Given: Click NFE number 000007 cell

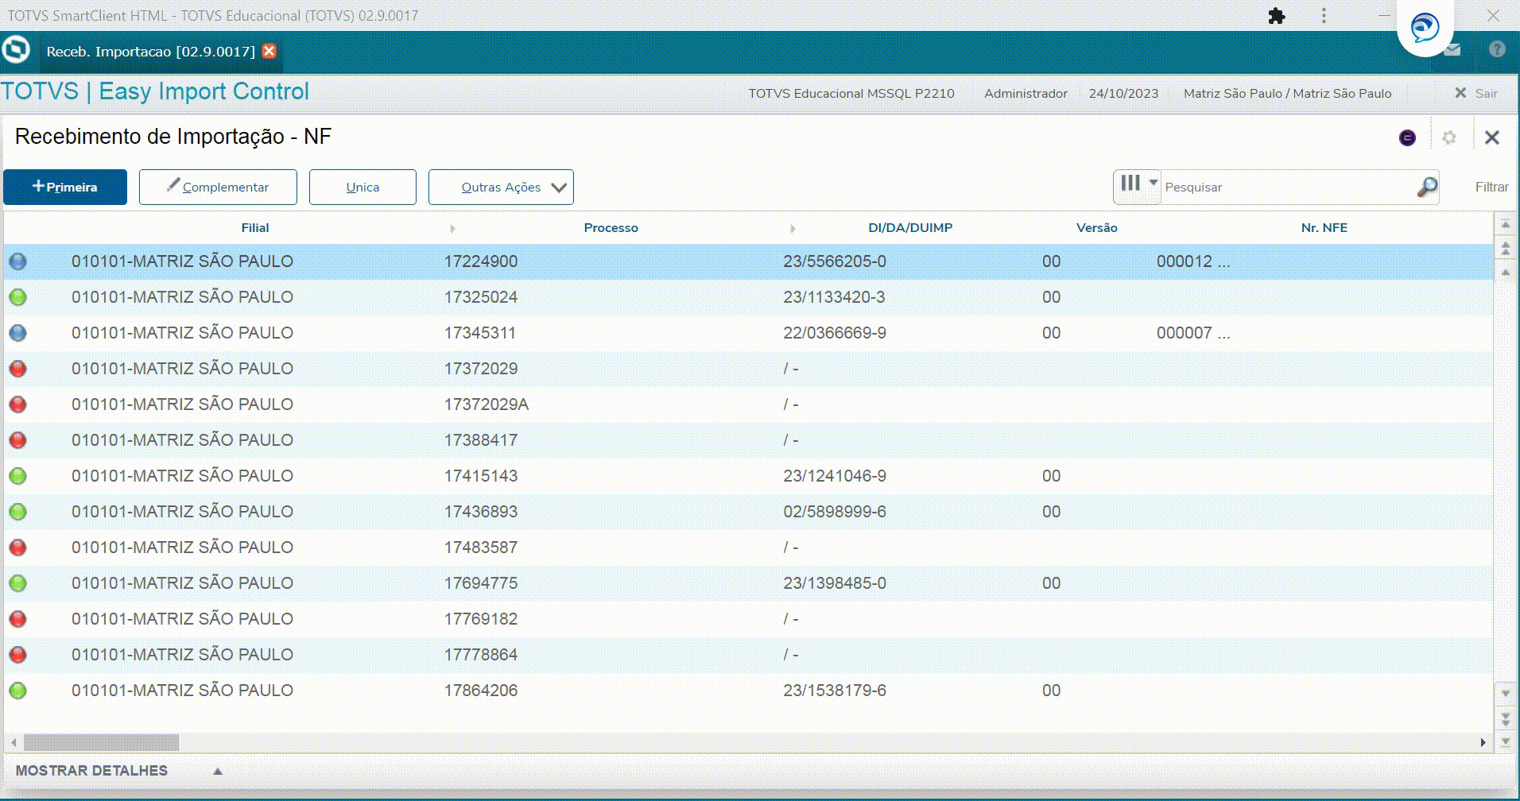Looking at the screenshot, I should (x=1192, y=333).
